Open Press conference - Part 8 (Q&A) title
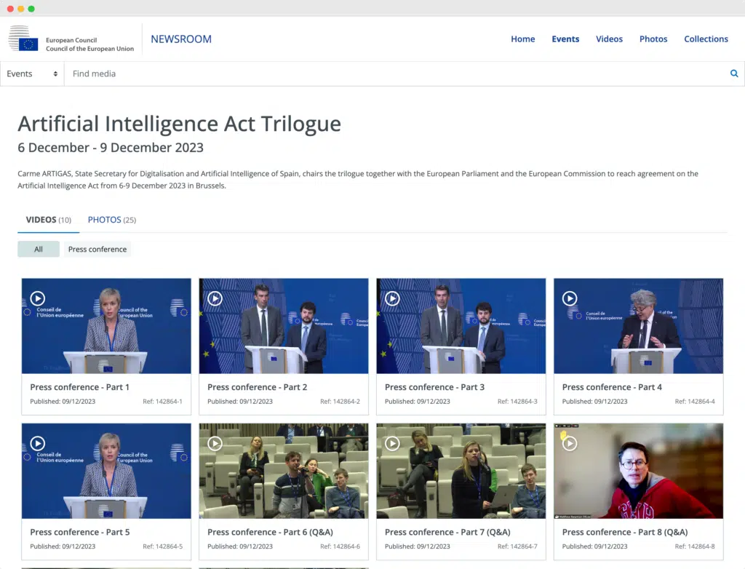The width and height of the screenshot is (745, 569). click(625, 532)
